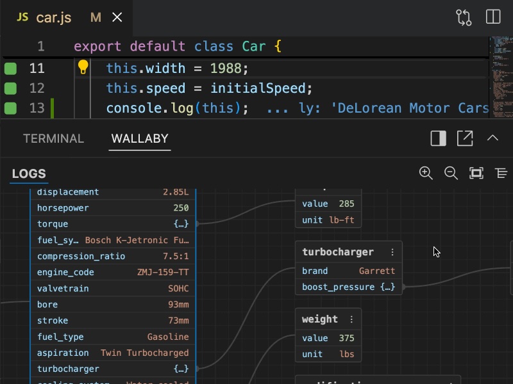Select the LOGS sub-tab
This screenshot has width=513, height=384.
pyautogui.click(x=29, y=173)
